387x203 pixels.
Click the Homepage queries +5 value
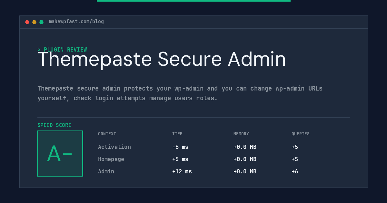click(x=295, y=159)
